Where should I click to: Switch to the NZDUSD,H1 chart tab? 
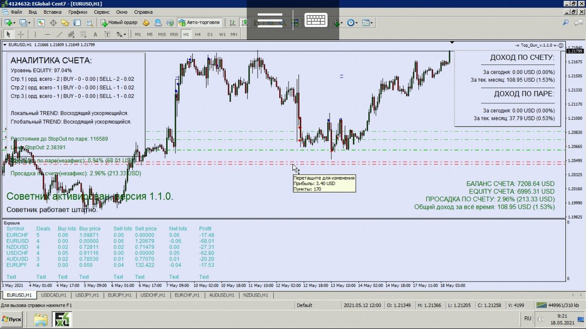coord(256,295)
